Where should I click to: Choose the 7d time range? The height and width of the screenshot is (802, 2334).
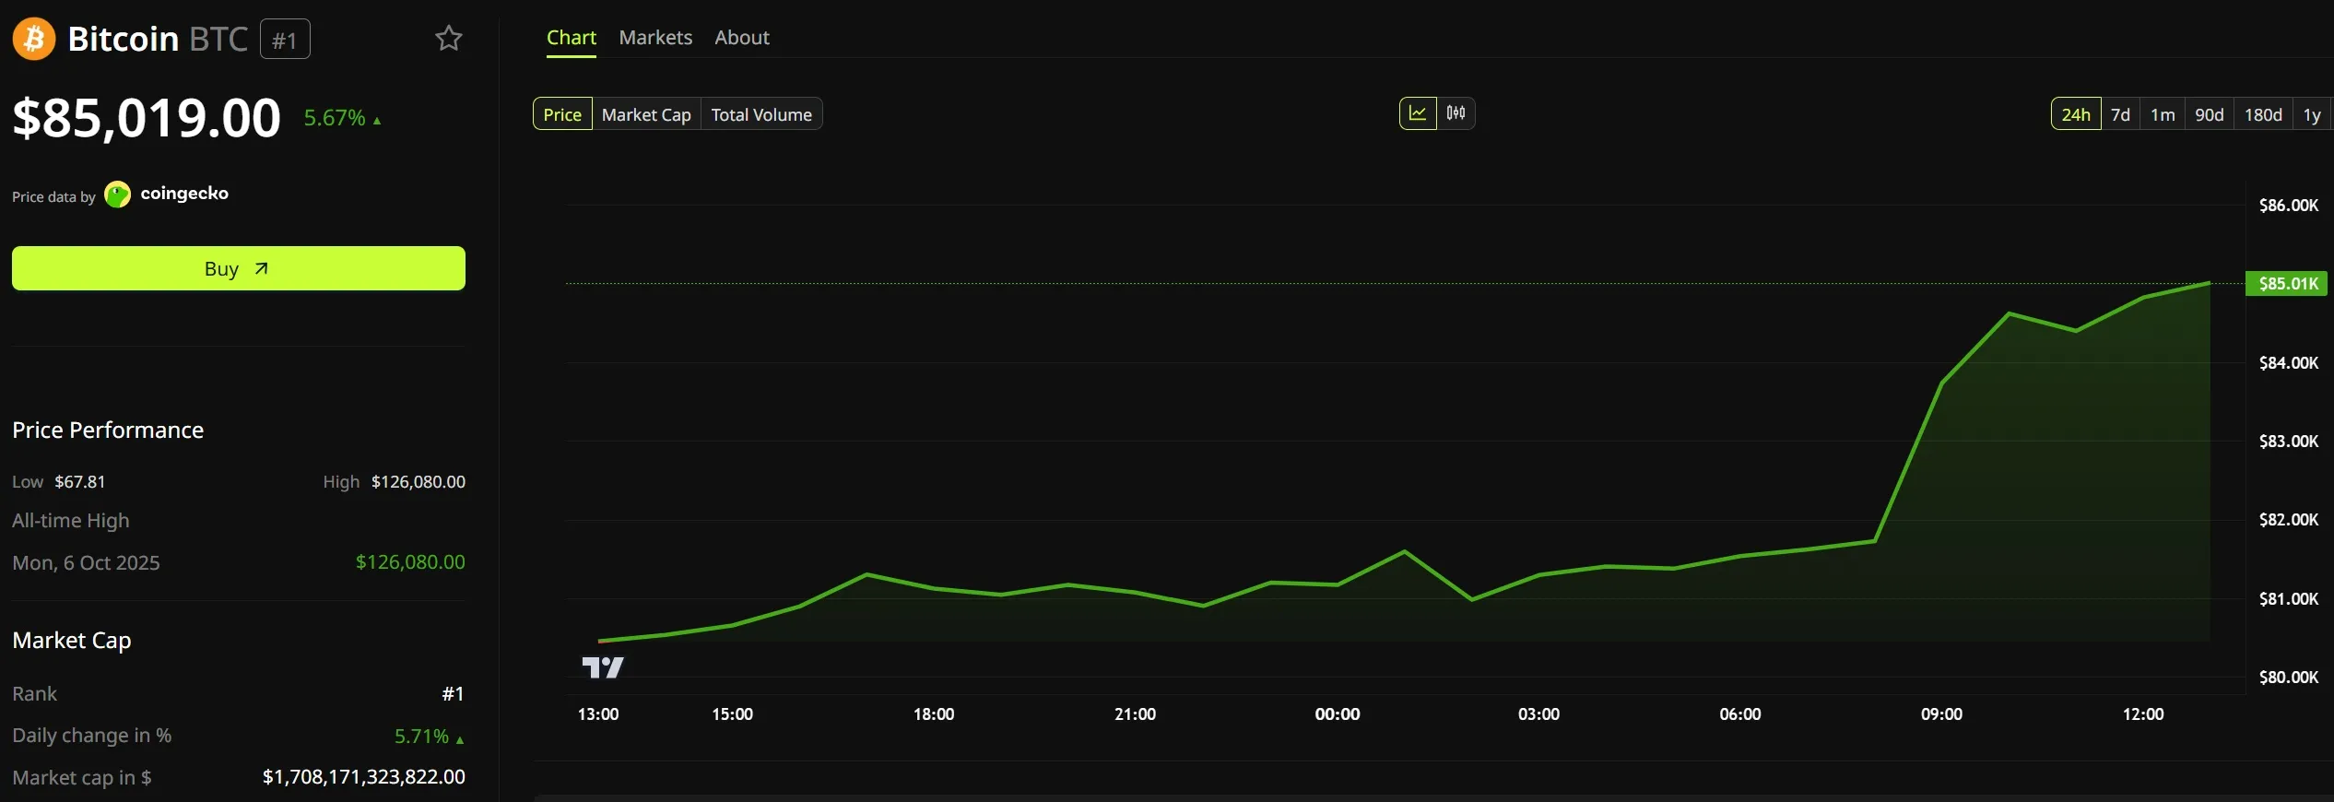[2121, 114]
